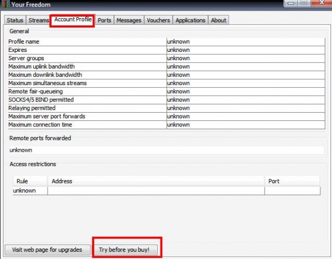
Task: Click the empty Address cell in restrictions table
Action: (156, 191)
